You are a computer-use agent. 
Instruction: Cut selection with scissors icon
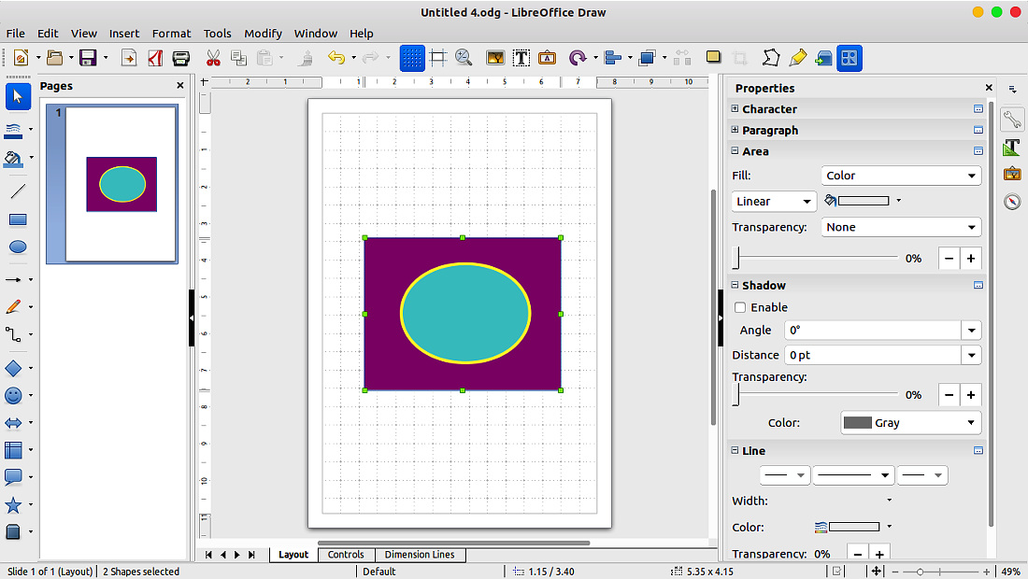click(x=213, y=58)
